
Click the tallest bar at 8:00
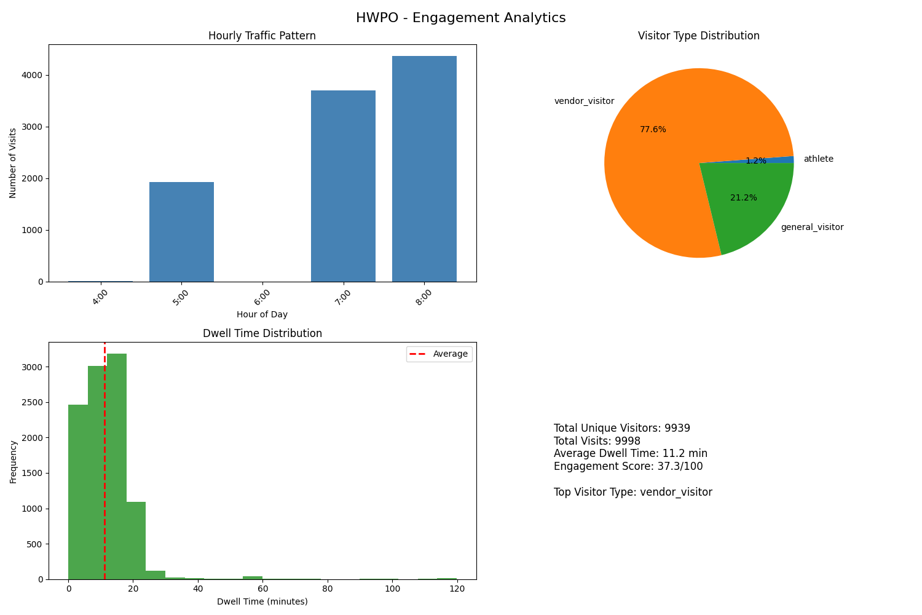tap(424, 169)
